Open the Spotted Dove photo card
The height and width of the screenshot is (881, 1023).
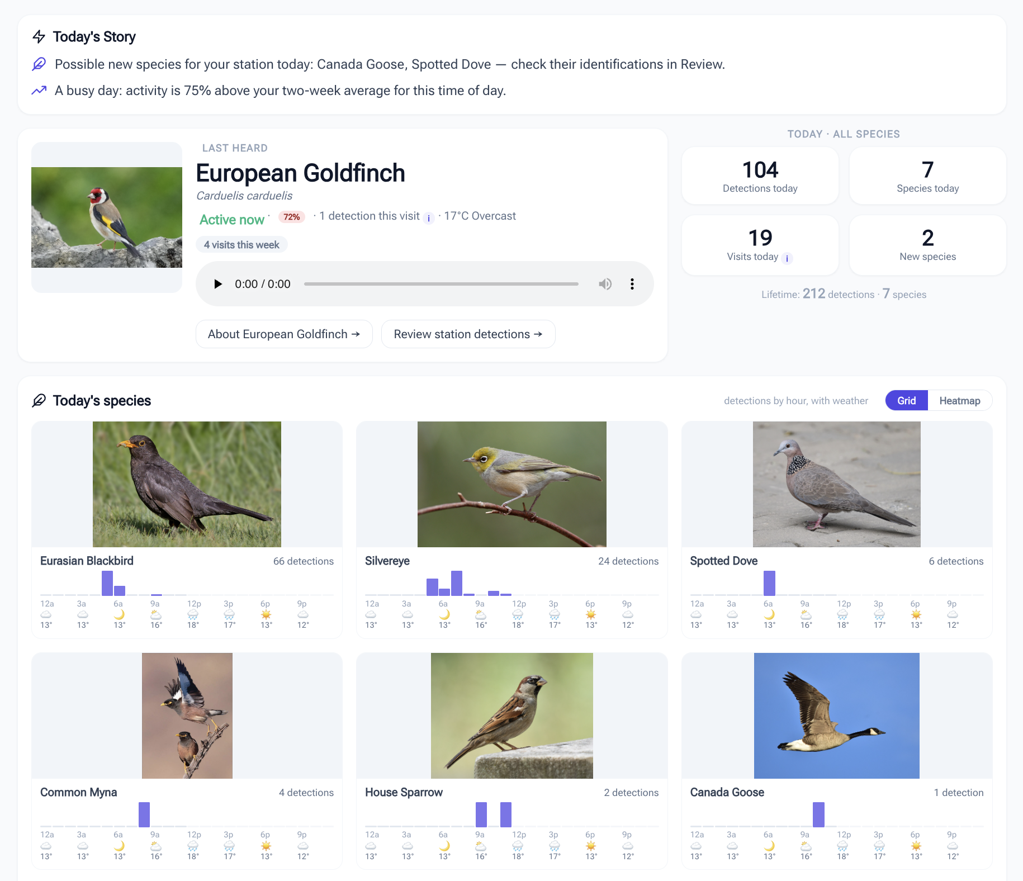pyautogui.click(x=836, y=484)
